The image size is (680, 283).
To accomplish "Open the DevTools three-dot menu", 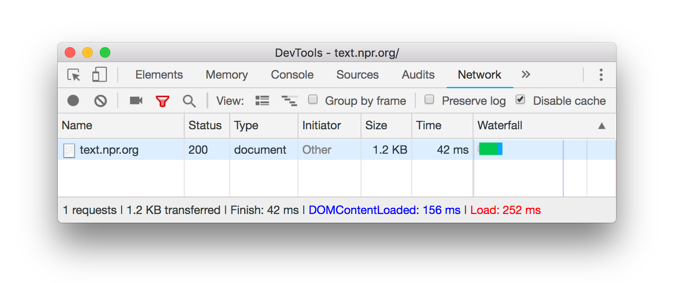I will (601, 75).
